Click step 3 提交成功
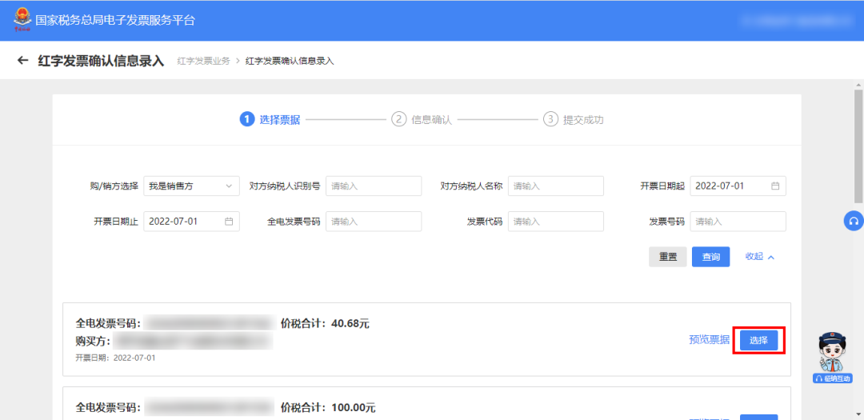864x420 pixels. point(574,120)
